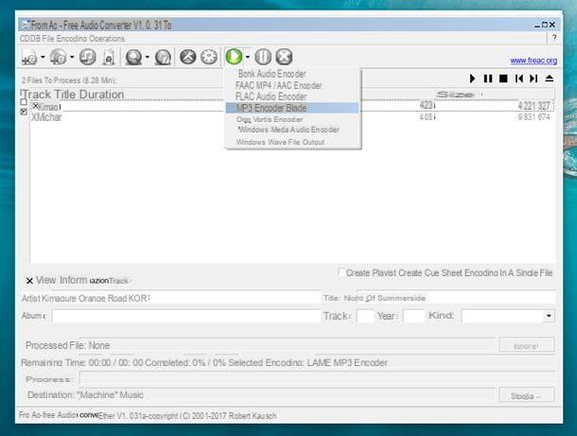Screen dimensions: 577x436
Task: Click the Track number field
Action: (x=365, y=316)
